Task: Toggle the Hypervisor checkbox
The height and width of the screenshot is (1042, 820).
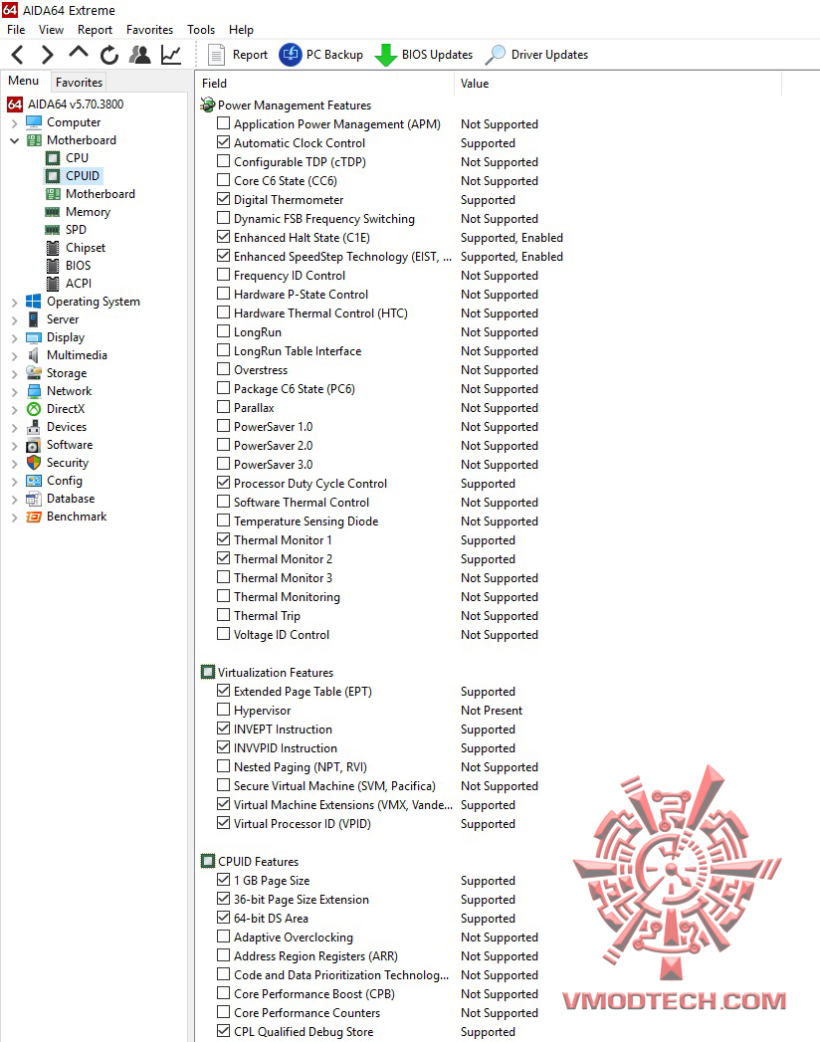Action: click(223, 710)
